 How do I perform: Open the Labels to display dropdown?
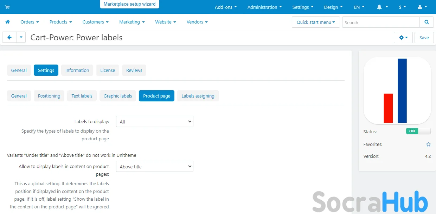pos(154,122)
